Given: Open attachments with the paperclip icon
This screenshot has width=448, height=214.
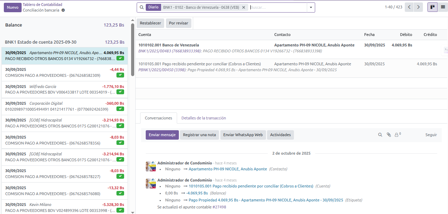Looking at the screenshot, I should (x=389, y=135).
